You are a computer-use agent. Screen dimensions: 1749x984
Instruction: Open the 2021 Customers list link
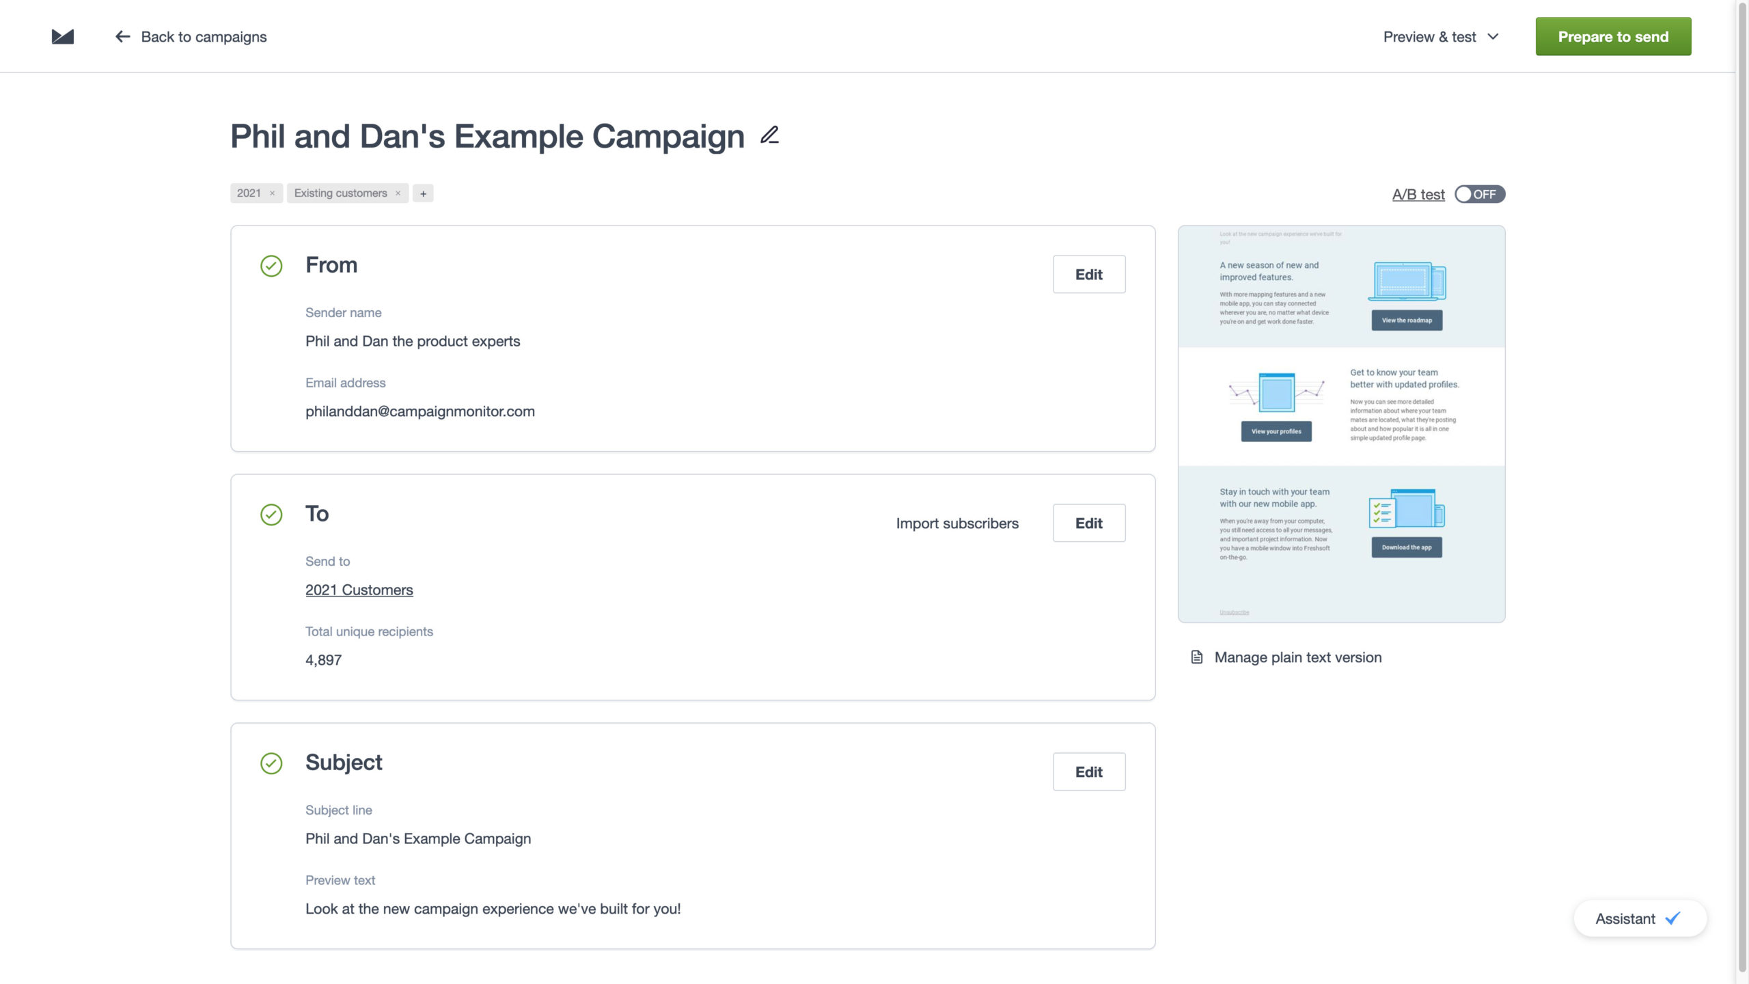coord(359,590)
